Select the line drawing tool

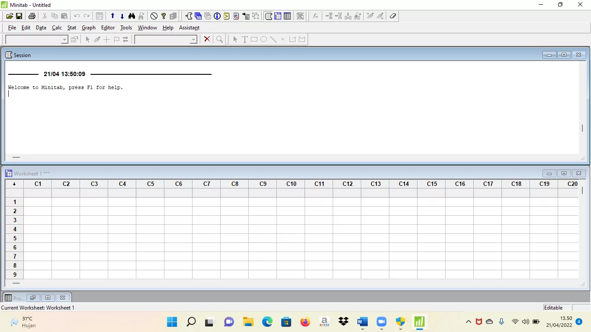coord(273,39)
